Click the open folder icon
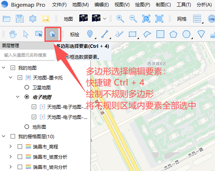 7,19
